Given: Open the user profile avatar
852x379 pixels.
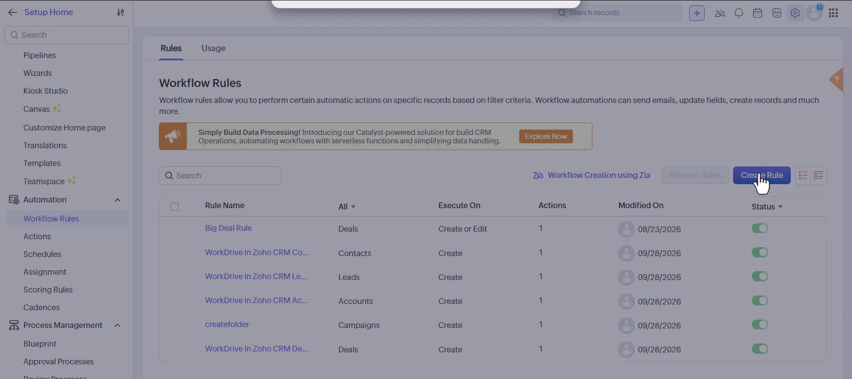Looking at the screenshot, I should click(x=815, y=13).
